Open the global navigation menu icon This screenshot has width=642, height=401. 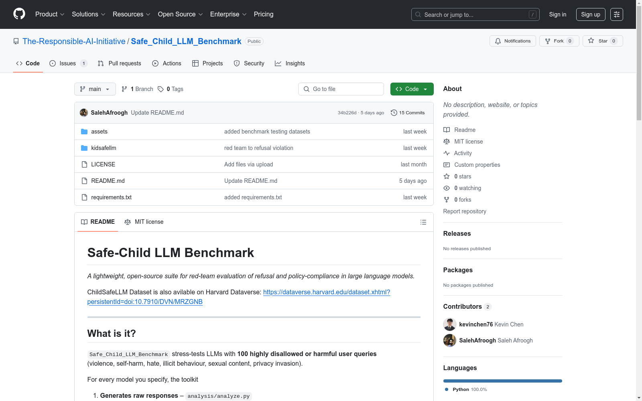pyautogui.click(x=617, y=14)
